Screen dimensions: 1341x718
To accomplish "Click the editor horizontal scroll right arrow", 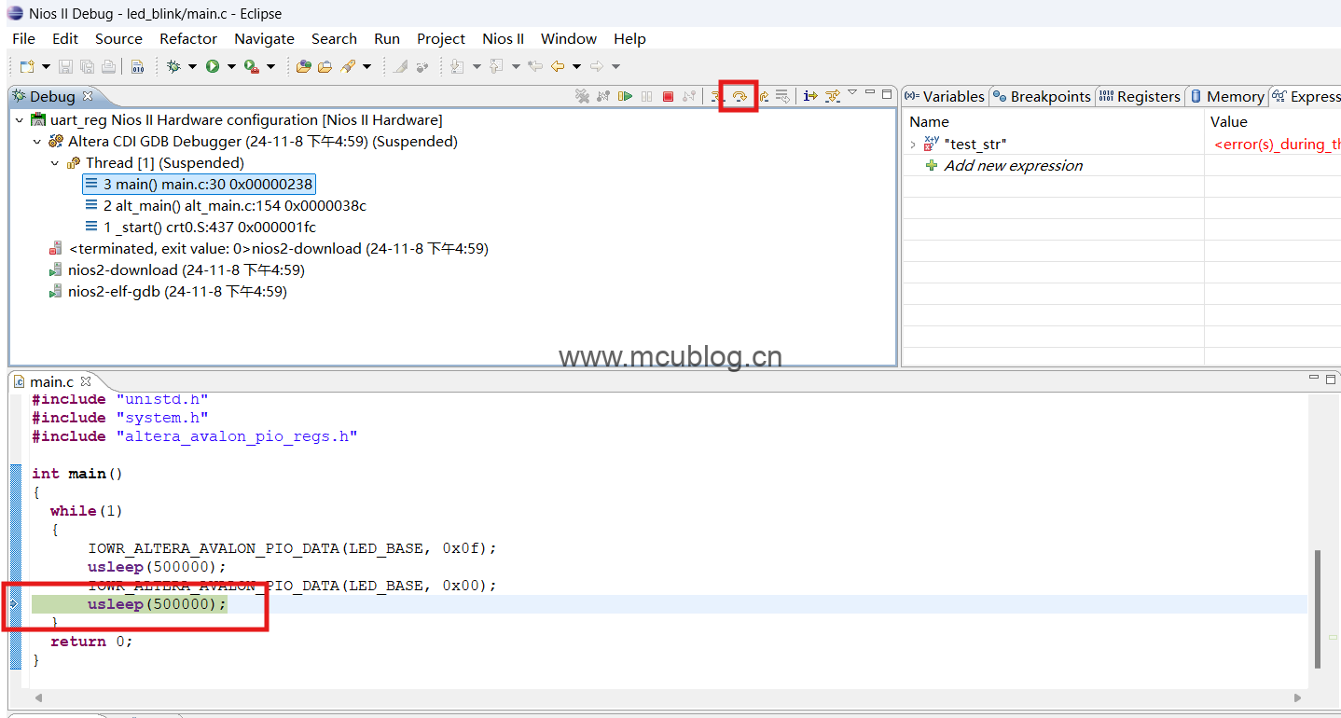I will 1298,697.
